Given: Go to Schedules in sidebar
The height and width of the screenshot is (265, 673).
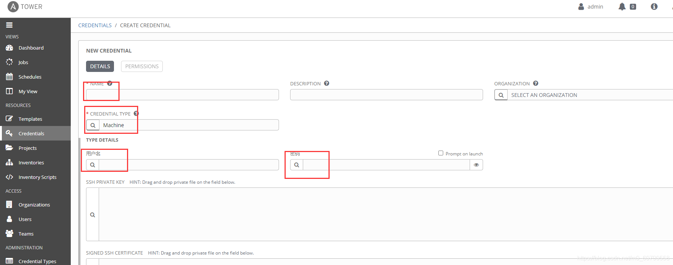Looking at the screenshot, I should click(30, 77).
